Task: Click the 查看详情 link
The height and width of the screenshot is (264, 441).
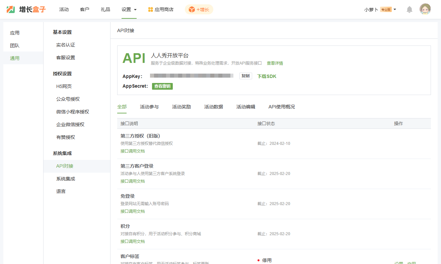Action: (x=275, y=63)
